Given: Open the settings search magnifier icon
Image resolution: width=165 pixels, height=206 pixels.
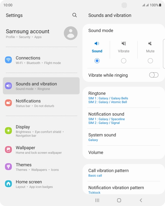Looking at the screenshot, I should pyautogui.click(x=74, y=15).
